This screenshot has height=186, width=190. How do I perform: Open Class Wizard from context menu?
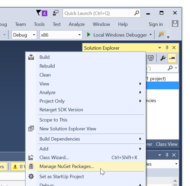tap(85, 158)
